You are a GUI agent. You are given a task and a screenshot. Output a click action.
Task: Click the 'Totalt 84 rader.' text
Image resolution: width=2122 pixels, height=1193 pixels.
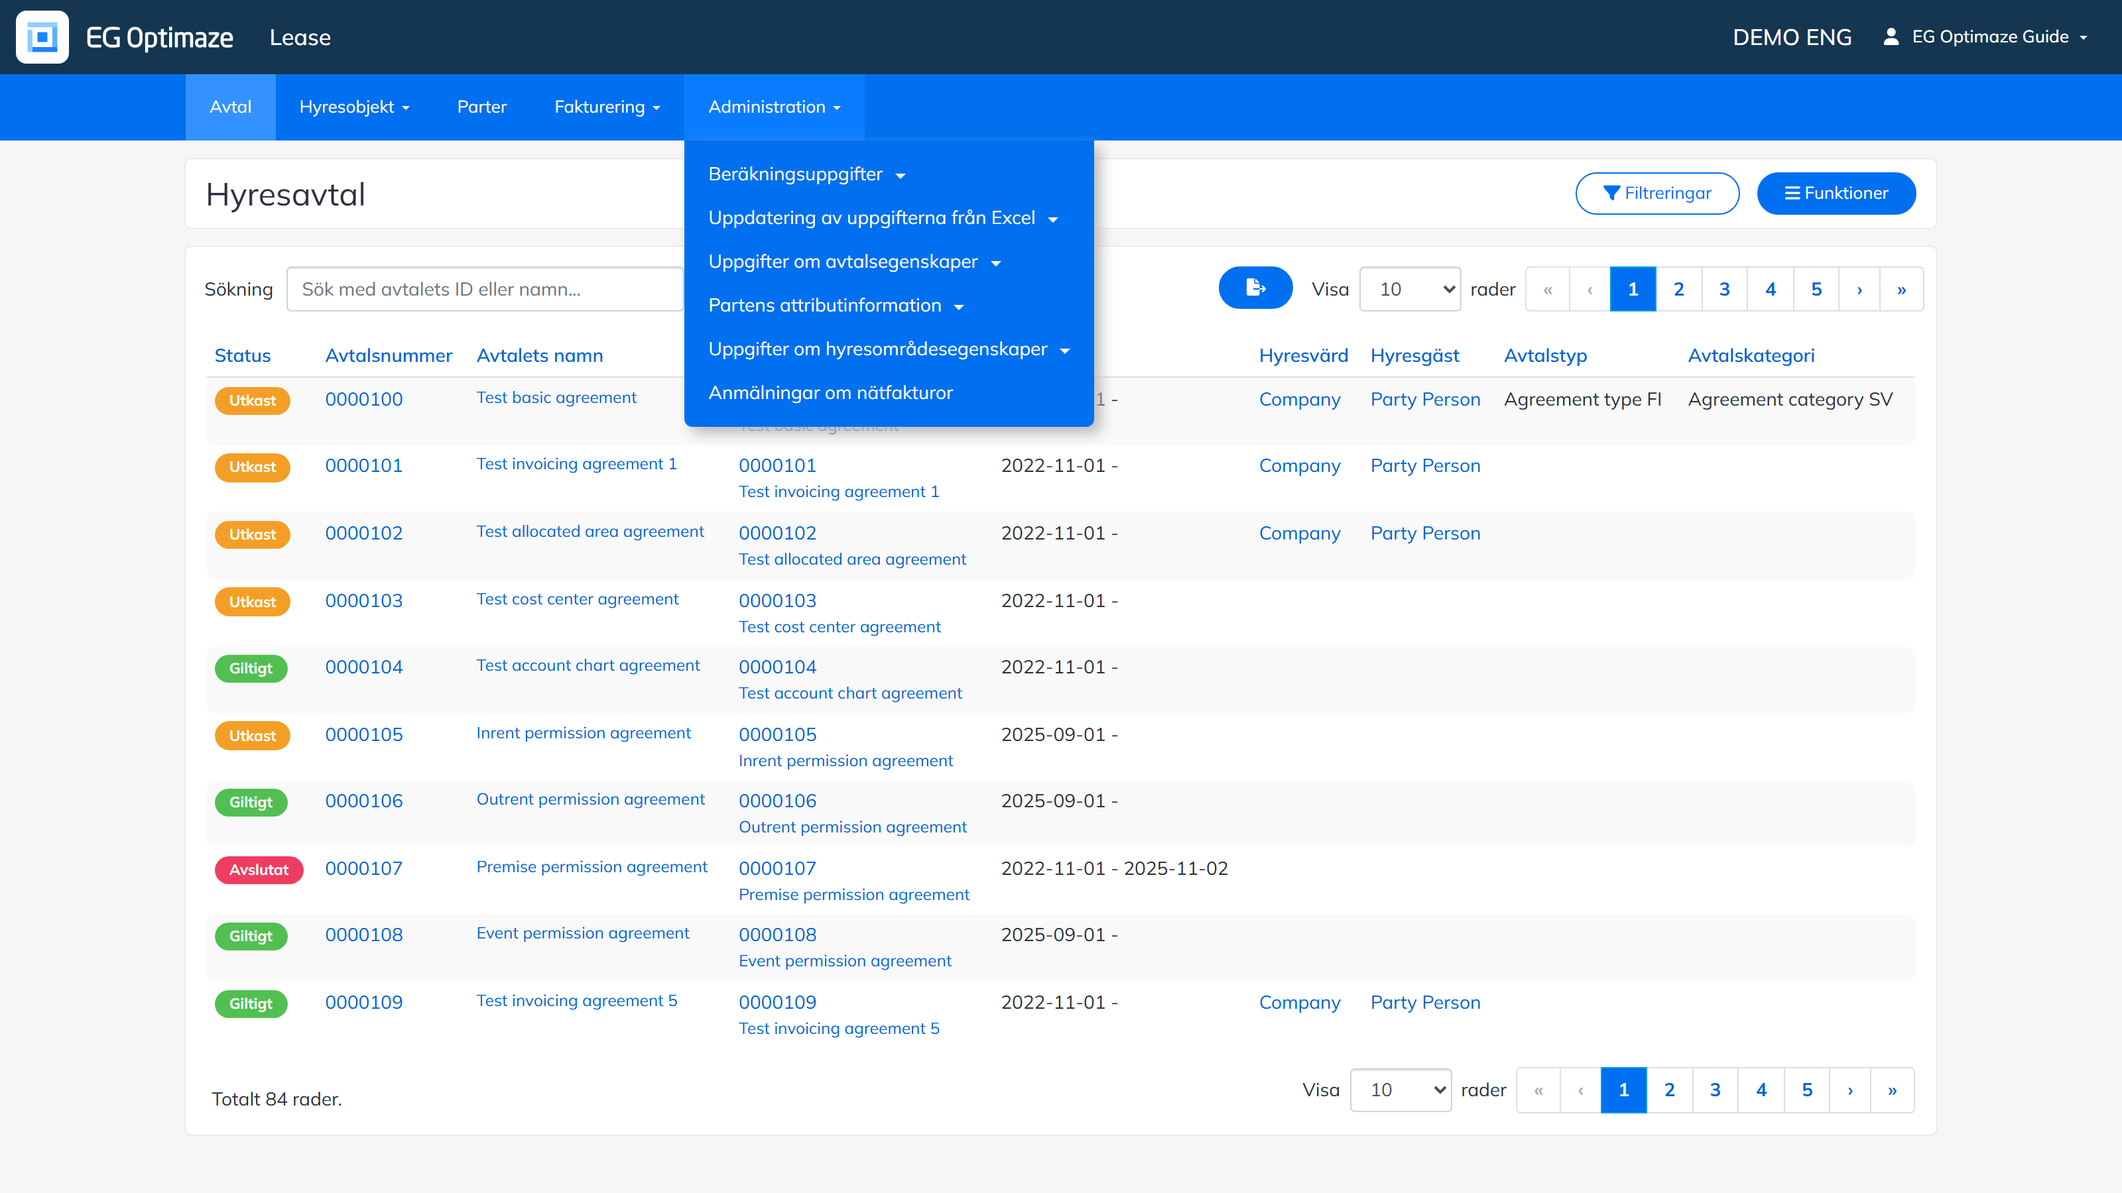click(277, 1099)
